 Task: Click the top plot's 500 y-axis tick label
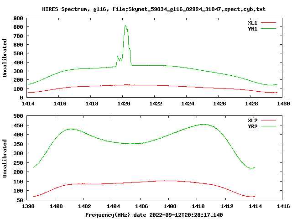coord(18,53)
